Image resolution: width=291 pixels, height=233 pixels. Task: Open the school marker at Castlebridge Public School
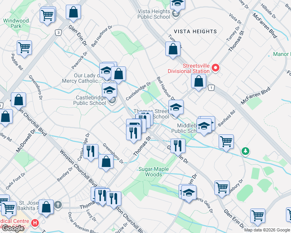[109, 90]
